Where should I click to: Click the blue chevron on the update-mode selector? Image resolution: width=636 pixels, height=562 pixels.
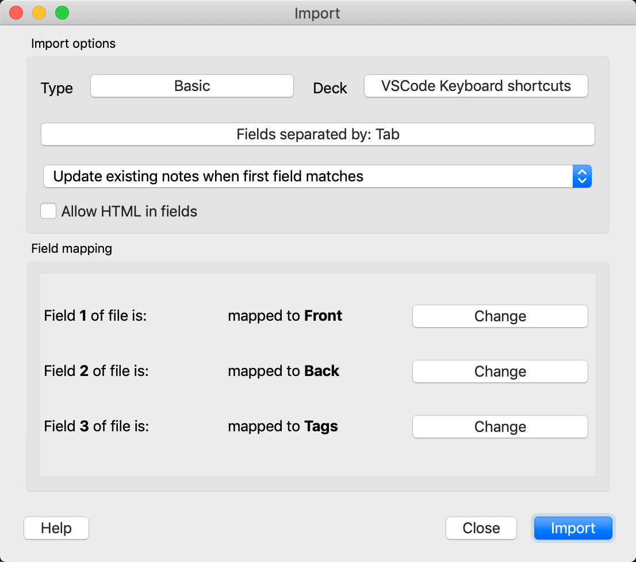pos(582,176)
